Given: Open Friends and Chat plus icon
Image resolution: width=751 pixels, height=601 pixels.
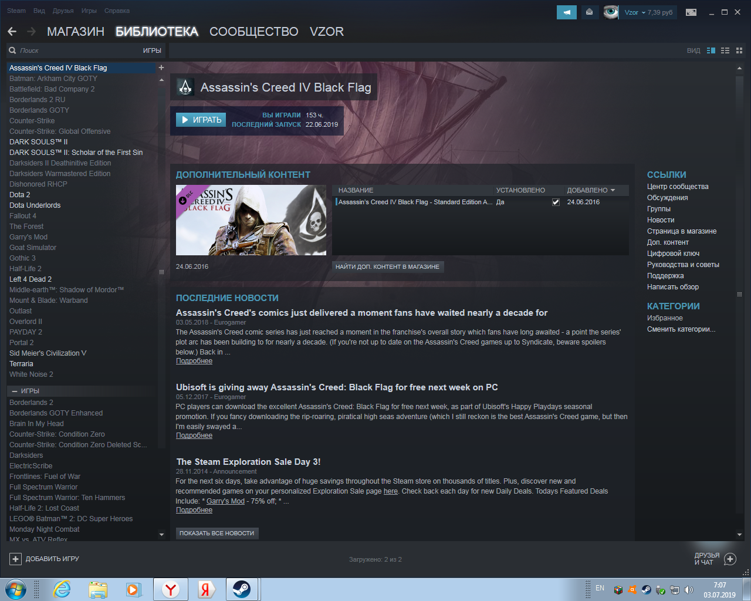Looking at the screenshot, I should point(730,559).
